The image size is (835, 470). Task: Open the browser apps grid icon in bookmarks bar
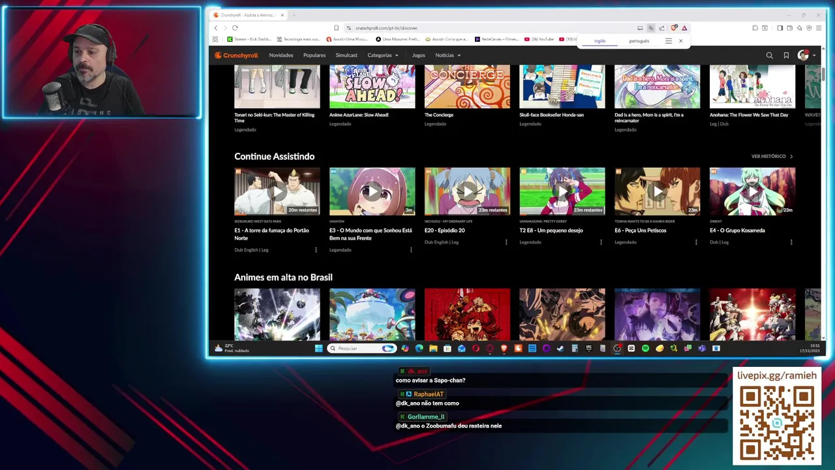pos(215,39)
